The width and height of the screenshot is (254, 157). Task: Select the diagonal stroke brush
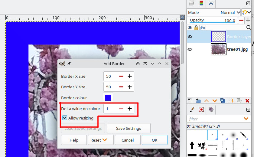[243, 135]
